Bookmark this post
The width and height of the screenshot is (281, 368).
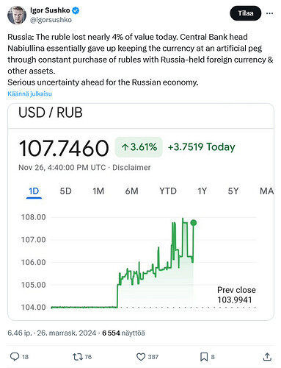point(204,357)
